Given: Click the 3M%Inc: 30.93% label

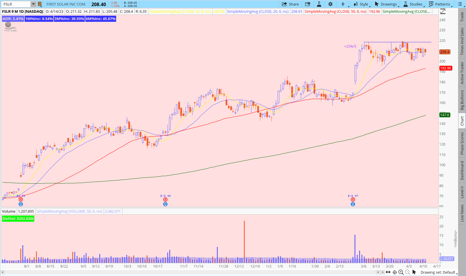Looking at the screenshot, I should click(69, 19).
